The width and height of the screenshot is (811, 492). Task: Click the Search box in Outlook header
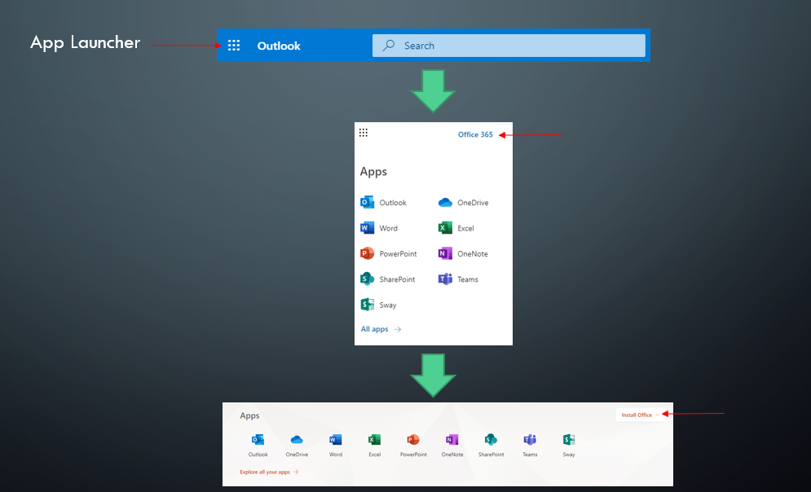point(509,46)
